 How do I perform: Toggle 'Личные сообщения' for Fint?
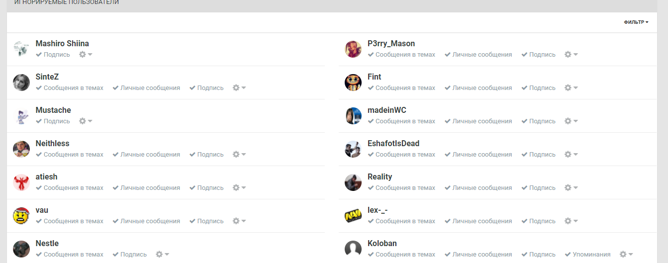pos(478,88)
